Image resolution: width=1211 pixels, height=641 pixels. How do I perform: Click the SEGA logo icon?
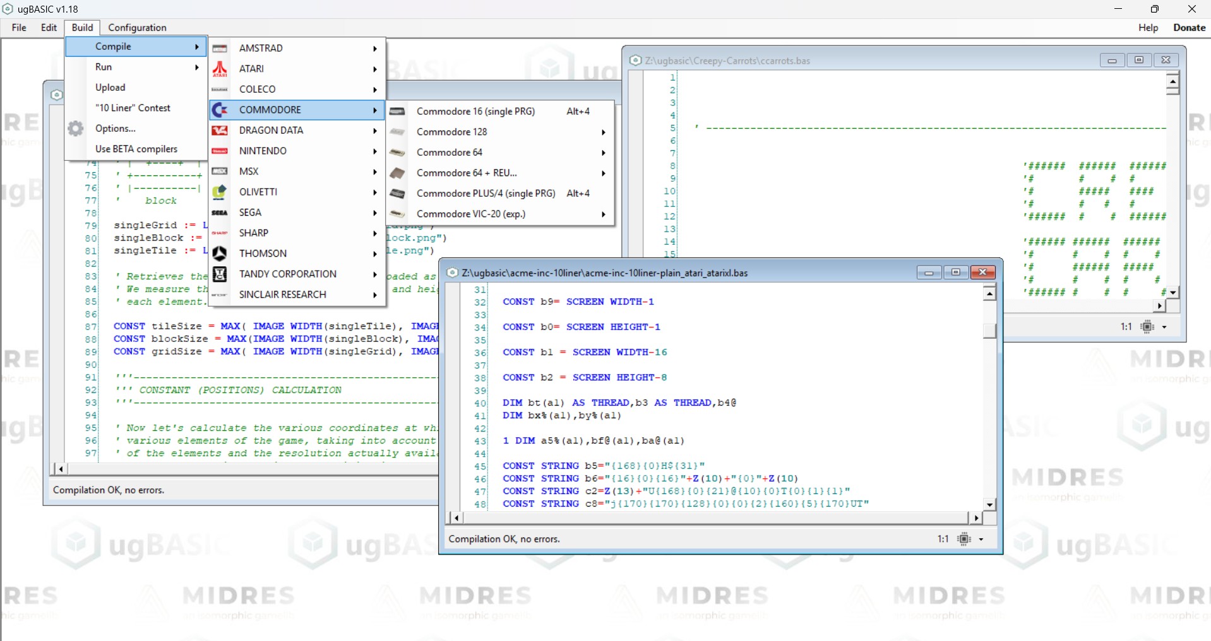coord(220,213)
